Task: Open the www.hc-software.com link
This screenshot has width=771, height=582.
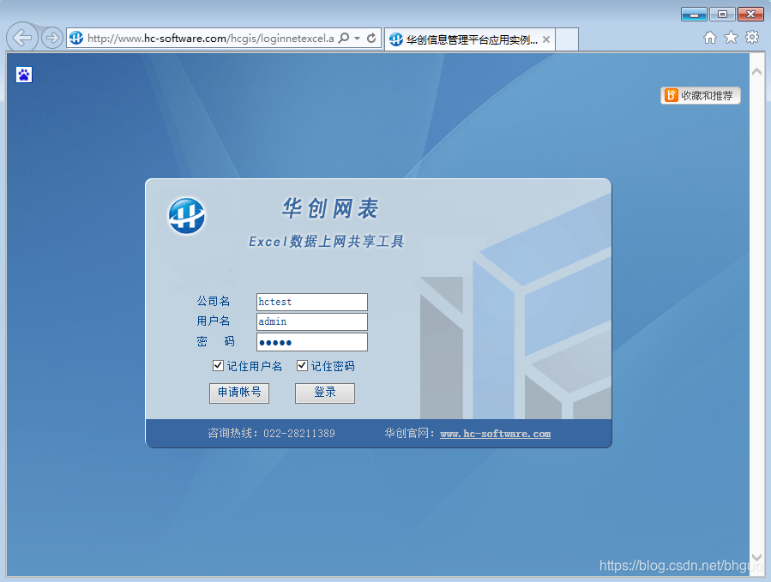Action: point(495,434)
